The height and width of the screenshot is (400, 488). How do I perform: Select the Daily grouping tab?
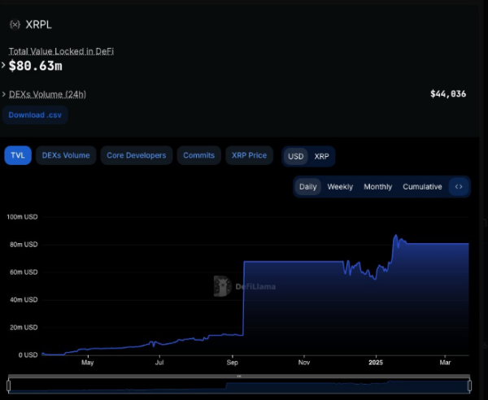coord(307,187)
